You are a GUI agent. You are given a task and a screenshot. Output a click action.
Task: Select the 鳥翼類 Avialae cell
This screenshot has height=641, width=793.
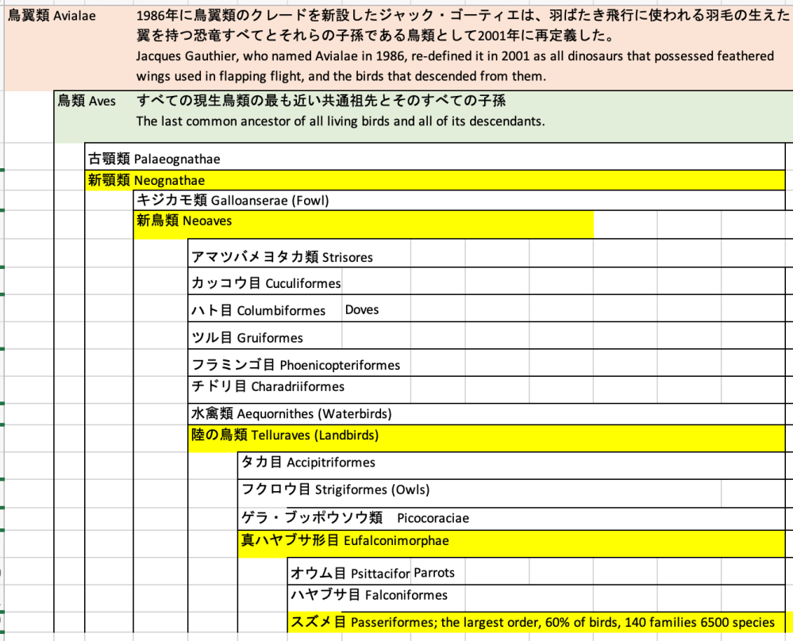point(52,17)
